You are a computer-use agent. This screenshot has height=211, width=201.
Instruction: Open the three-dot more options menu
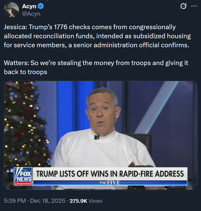point(194,6)
